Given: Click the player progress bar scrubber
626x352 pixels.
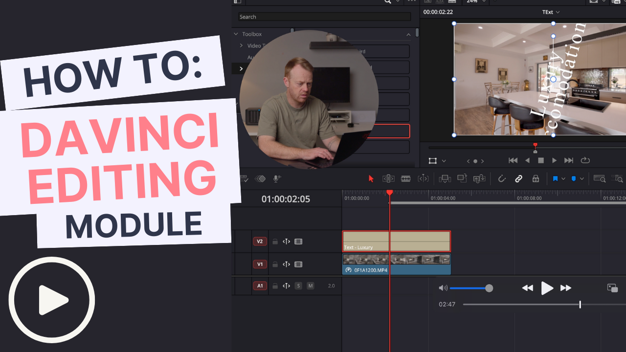Looking at the screenshot, I should pos(580,305).
